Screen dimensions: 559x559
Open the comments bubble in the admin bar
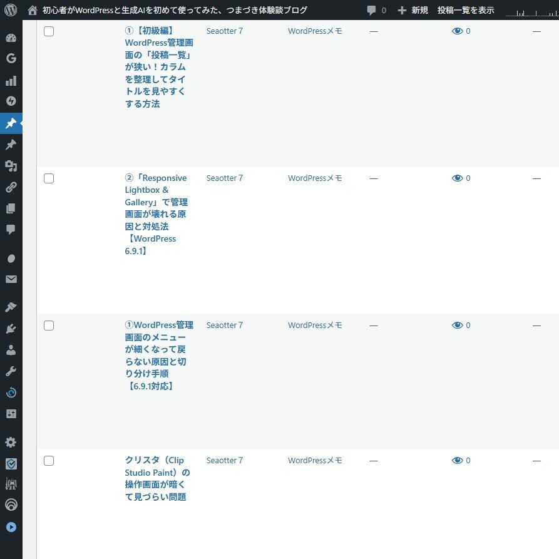[x=376, y=10]
